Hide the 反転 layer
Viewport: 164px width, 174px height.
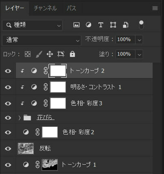point(8,148)
